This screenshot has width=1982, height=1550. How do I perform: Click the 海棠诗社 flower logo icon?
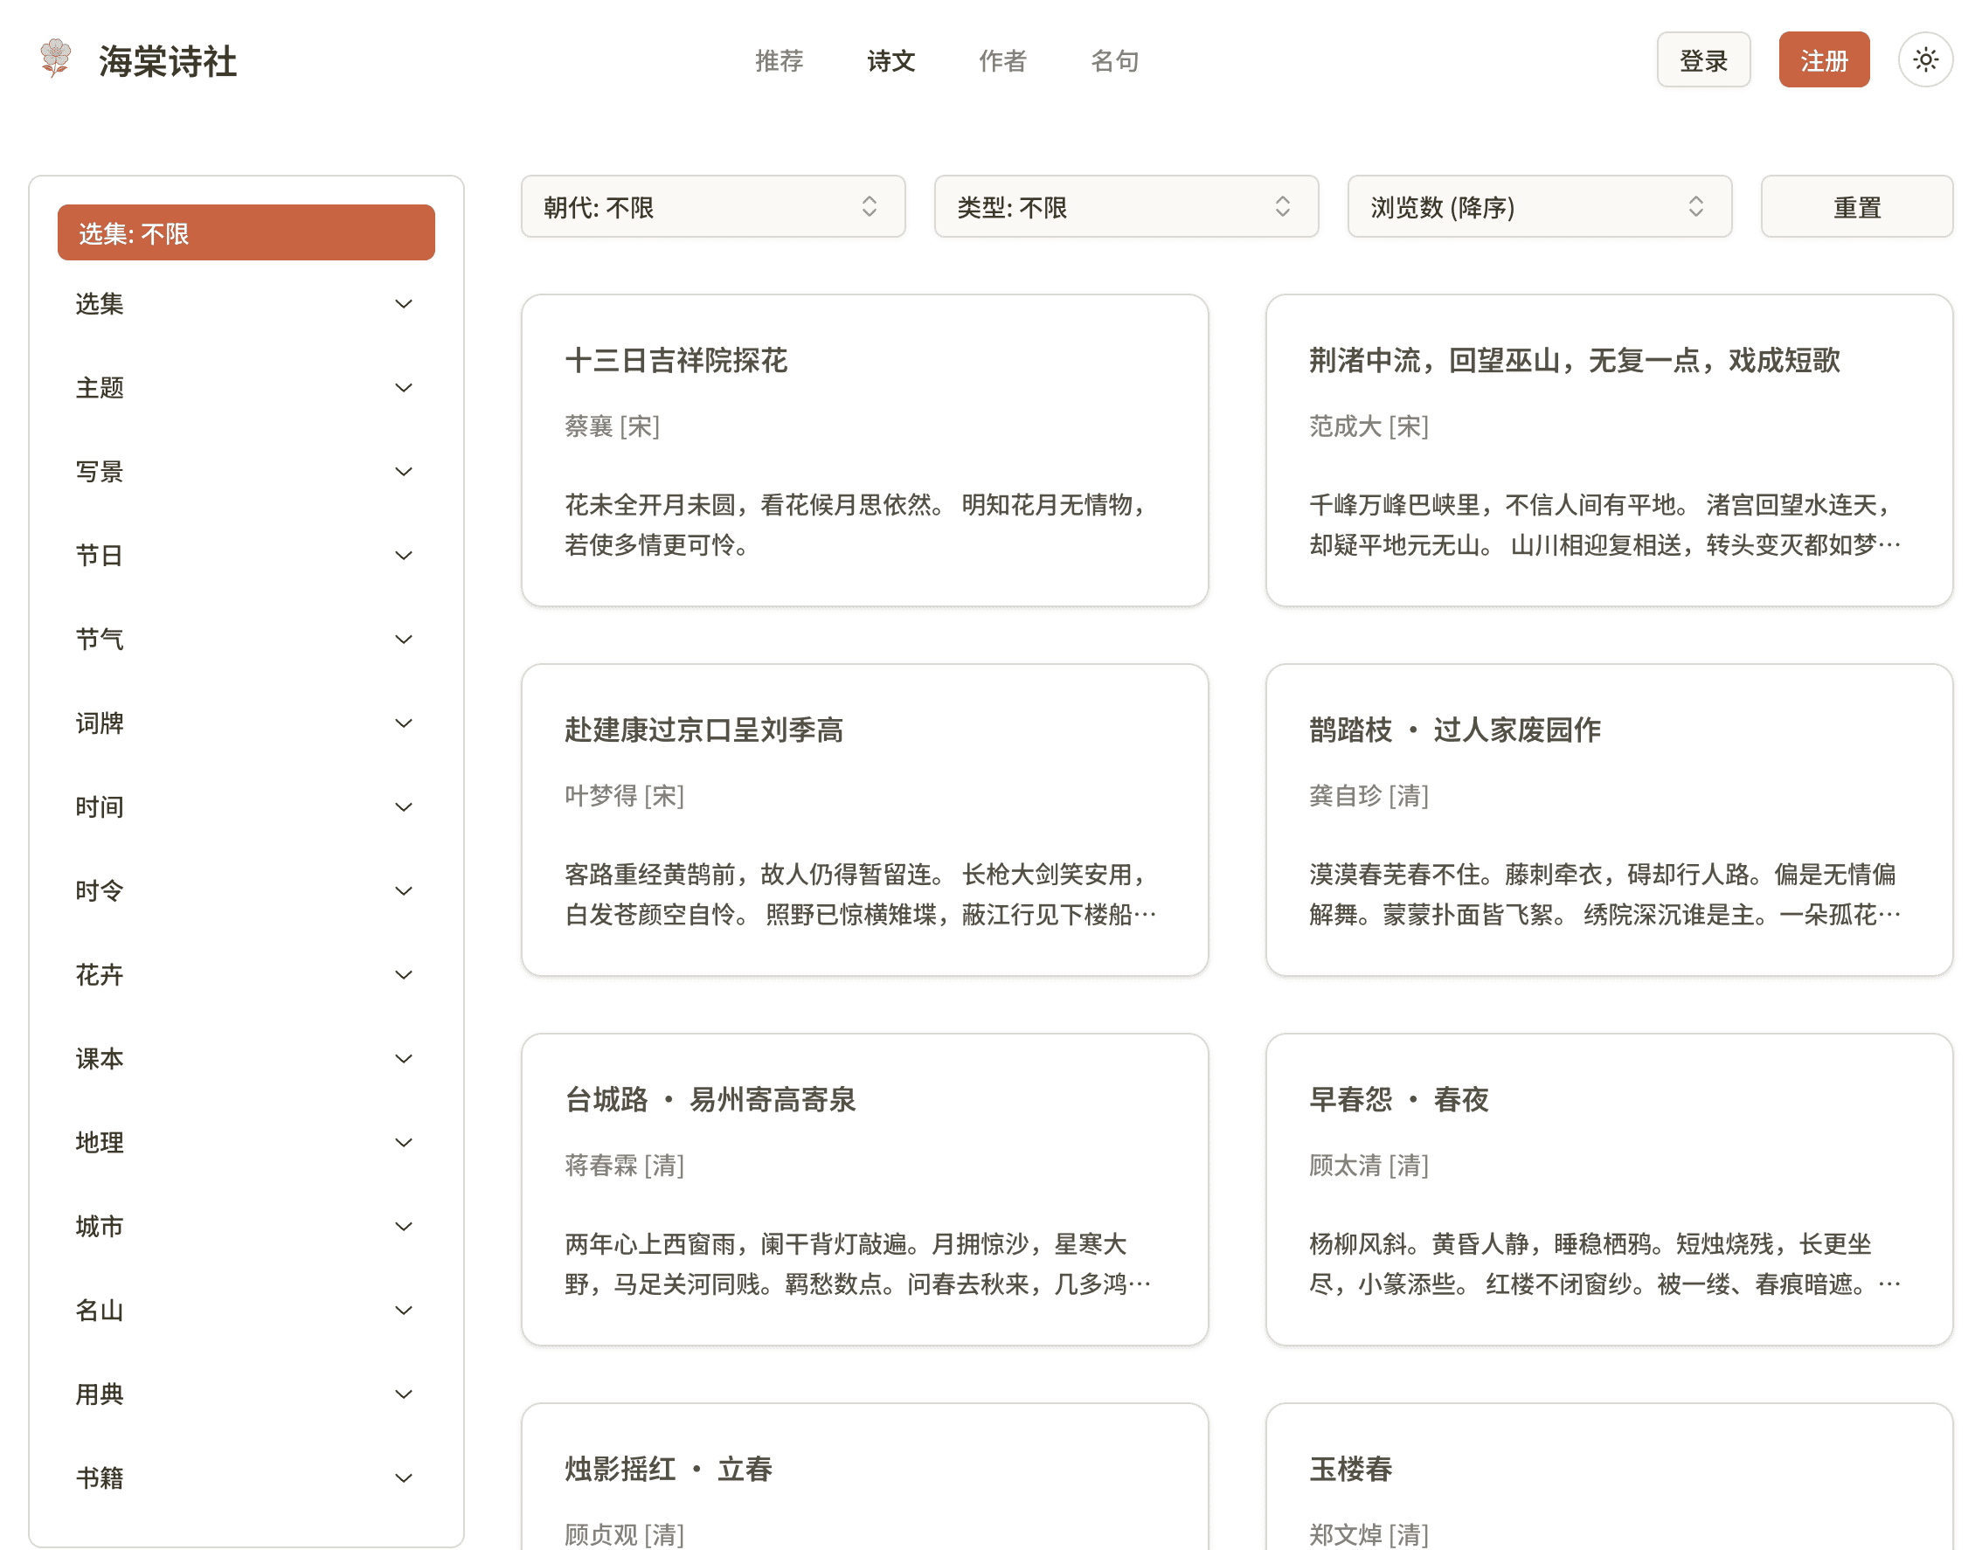[x=55, y=59]
